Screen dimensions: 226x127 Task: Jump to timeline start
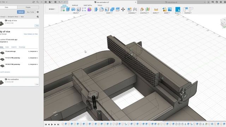click(46, 124)
